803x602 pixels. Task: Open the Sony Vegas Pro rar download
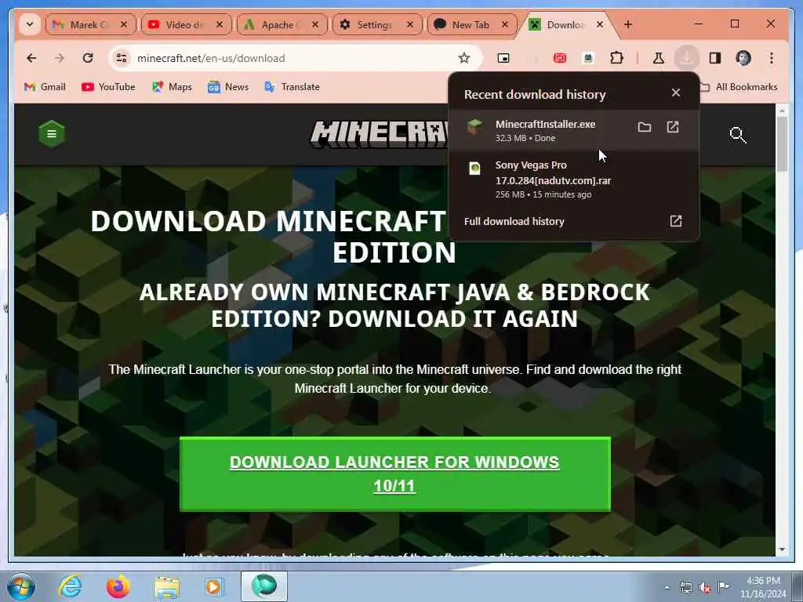click(573, 180)
